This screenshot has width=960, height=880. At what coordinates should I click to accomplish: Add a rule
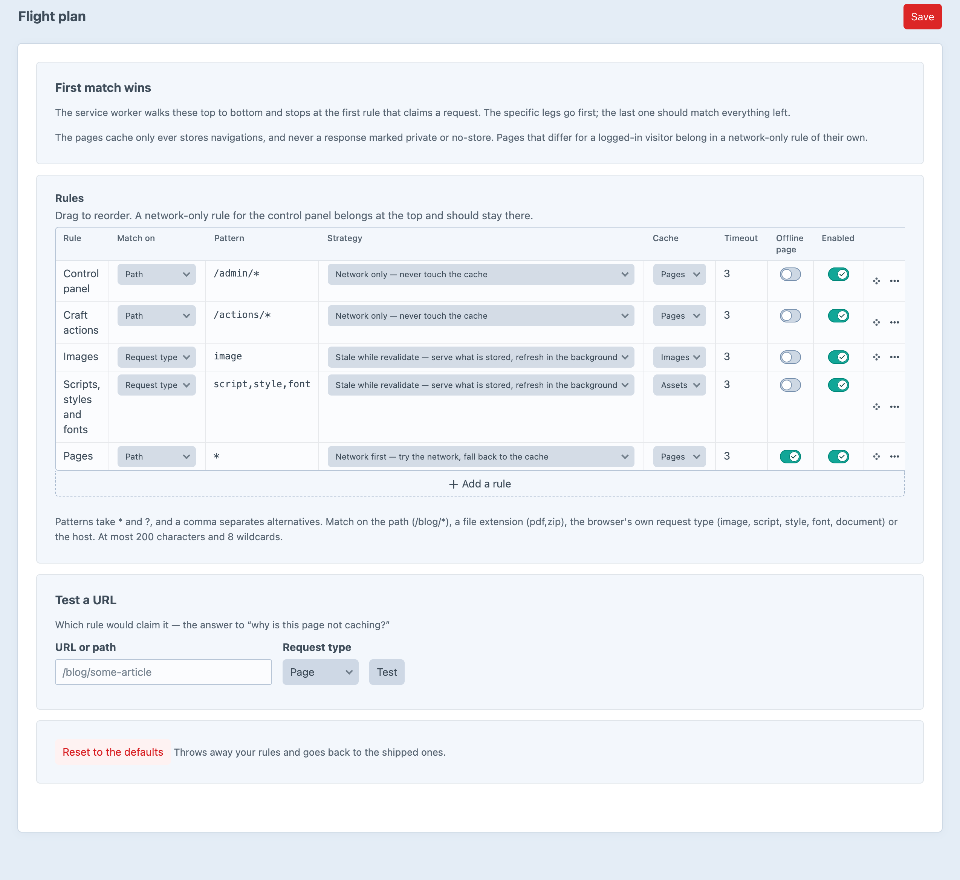[480, 484]
